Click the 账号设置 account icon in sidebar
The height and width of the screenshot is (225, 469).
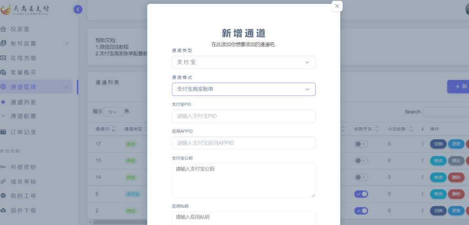[4, 43]
